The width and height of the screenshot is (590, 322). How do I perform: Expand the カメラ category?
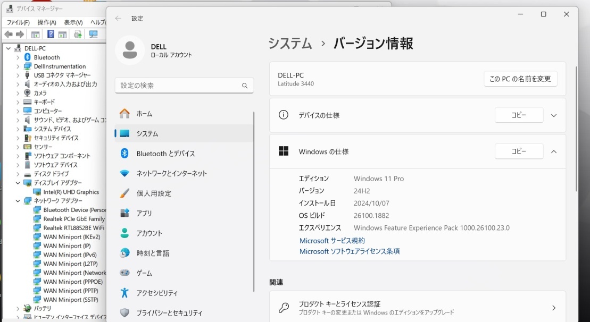click(x=18, y=93)
